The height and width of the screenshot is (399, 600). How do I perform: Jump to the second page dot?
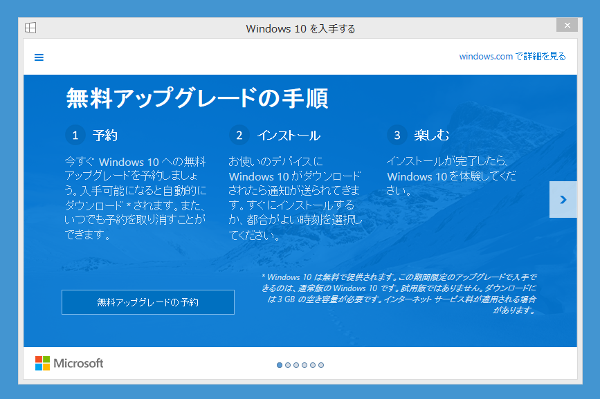pyautogui.click(x=288, y=365)
